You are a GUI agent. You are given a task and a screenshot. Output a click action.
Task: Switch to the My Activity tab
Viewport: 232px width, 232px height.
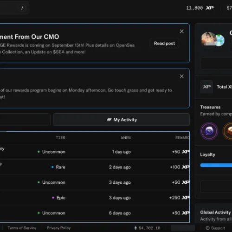pyautogui.click(x=122, y=120)
